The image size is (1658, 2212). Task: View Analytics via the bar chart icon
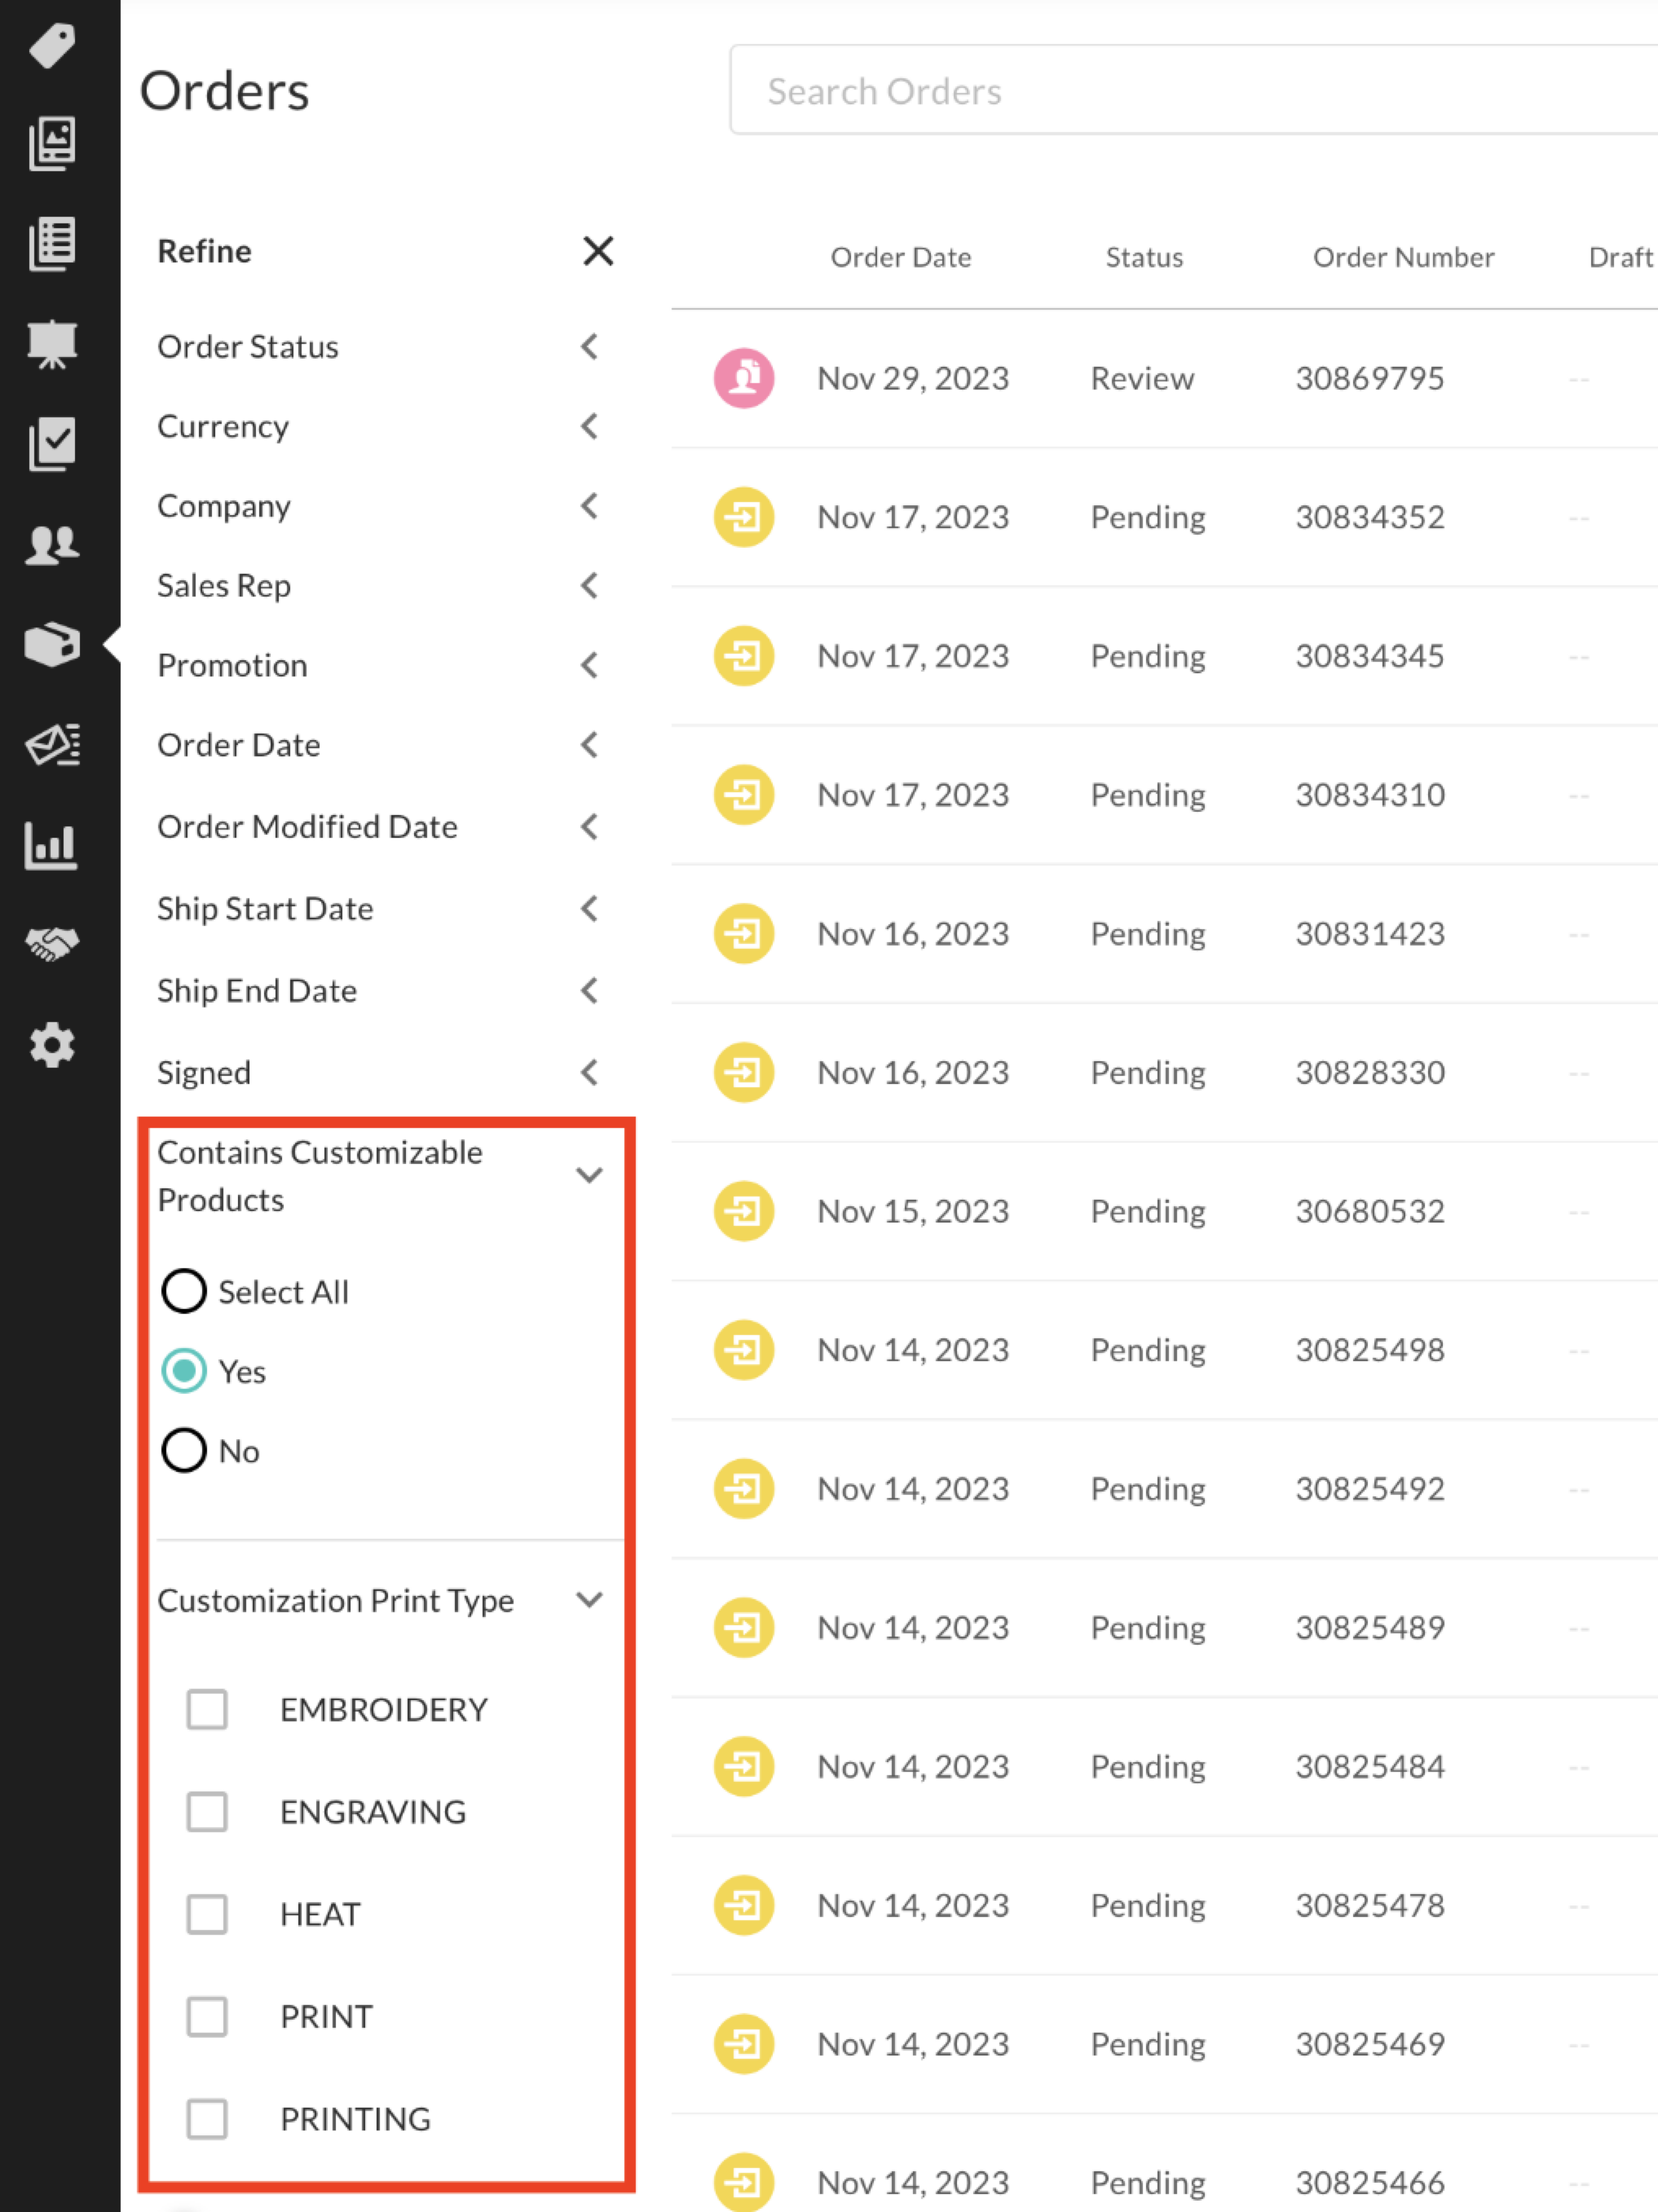(x=52, y=845)
